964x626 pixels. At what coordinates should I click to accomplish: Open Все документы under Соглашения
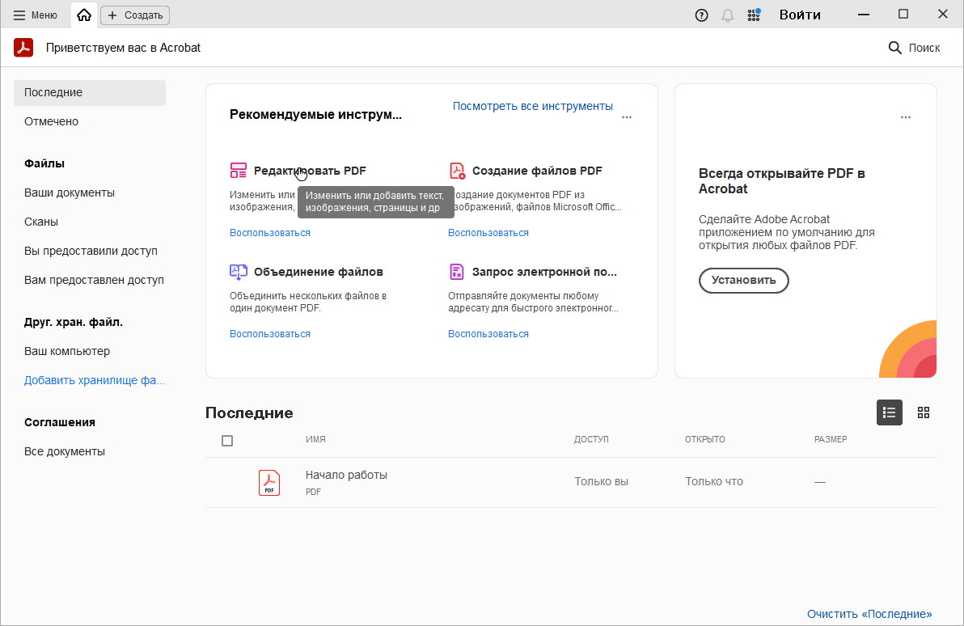tap(65, 451)
